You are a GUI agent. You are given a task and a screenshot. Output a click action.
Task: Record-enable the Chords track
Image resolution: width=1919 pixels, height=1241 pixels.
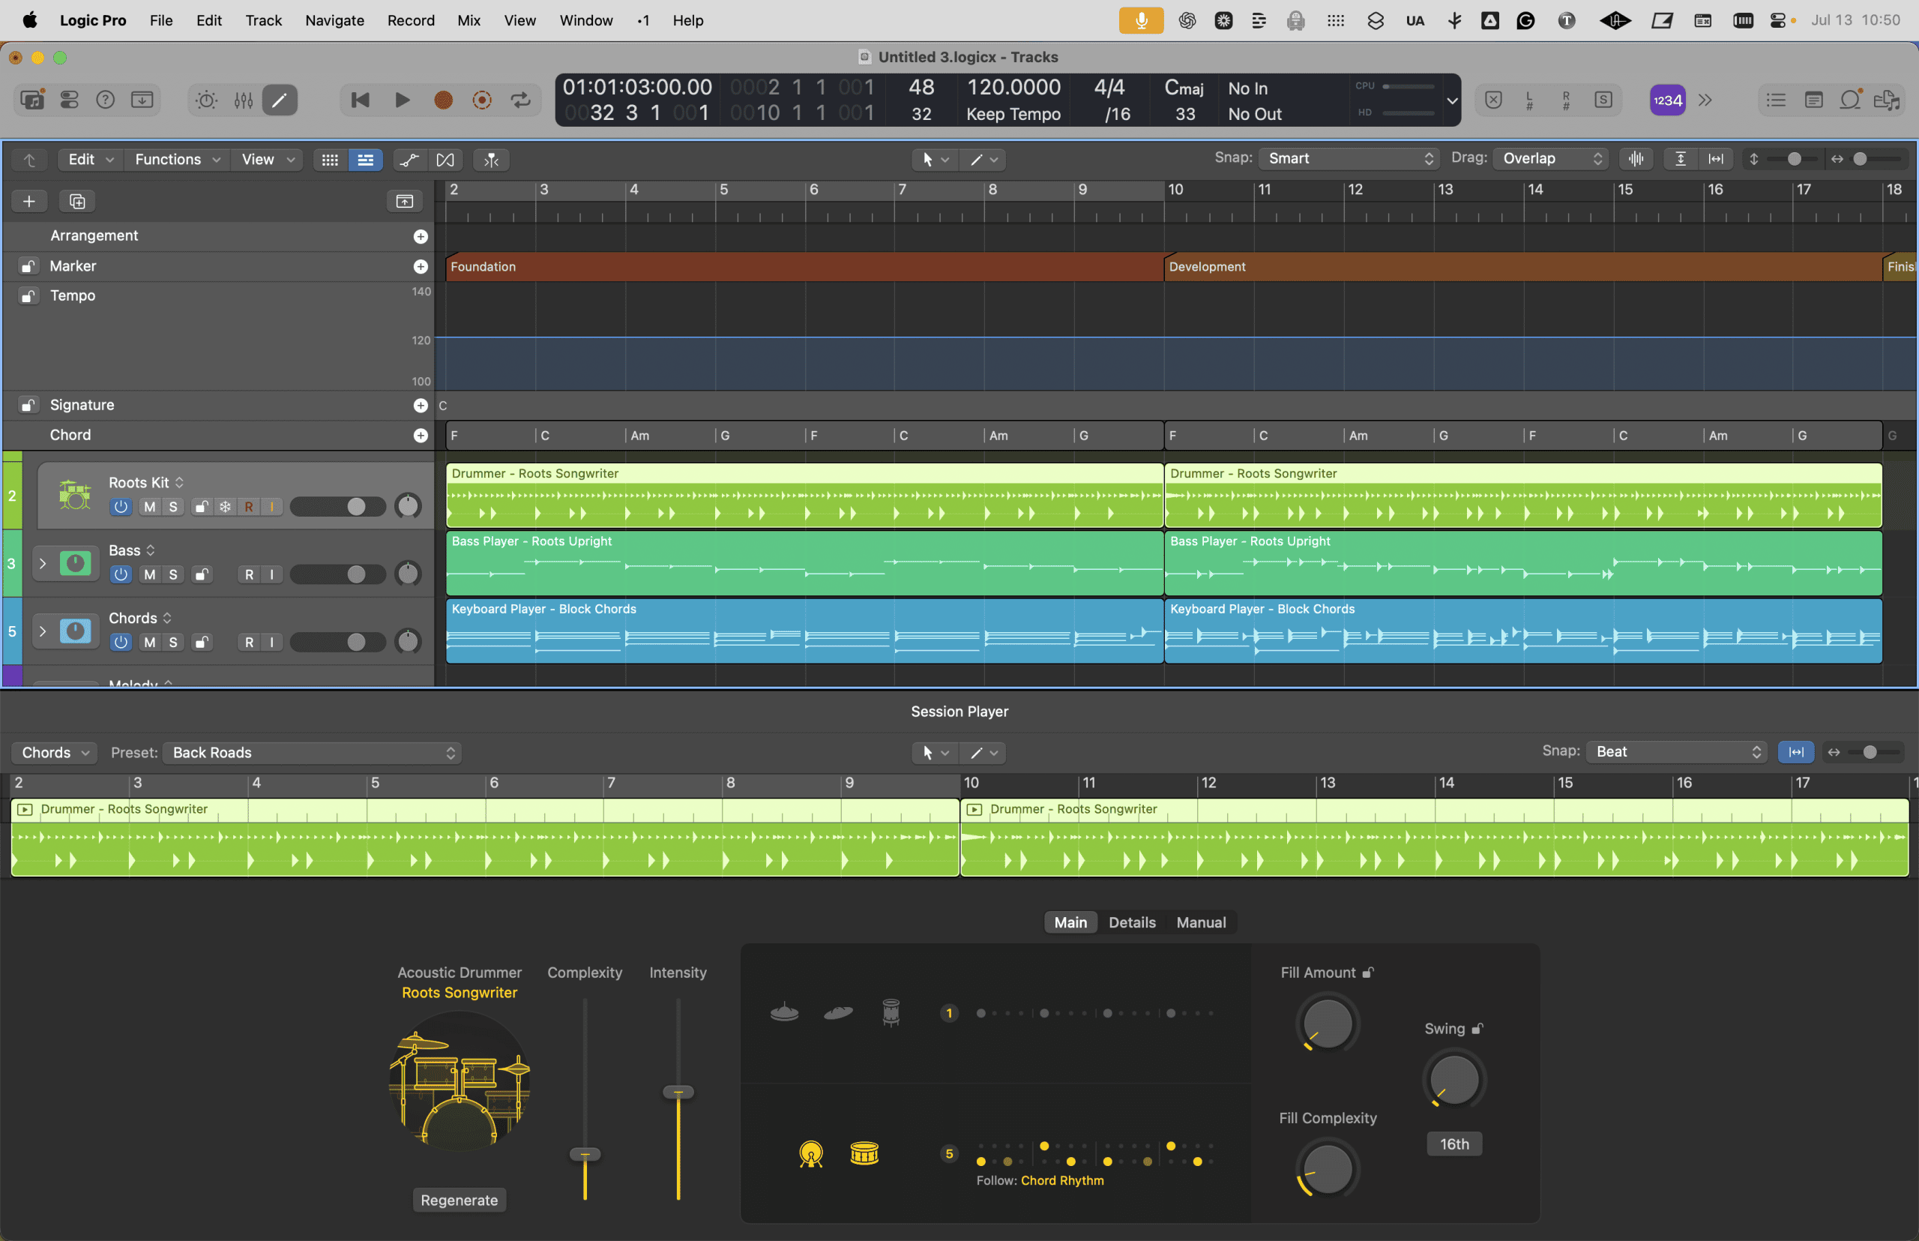click(x=249, y=643)
